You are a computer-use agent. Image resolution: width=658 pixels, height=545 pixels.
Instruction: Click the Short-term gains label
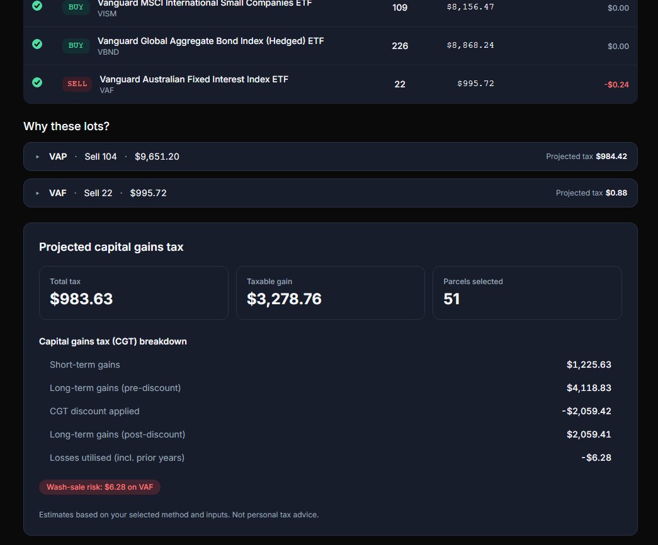85,365
